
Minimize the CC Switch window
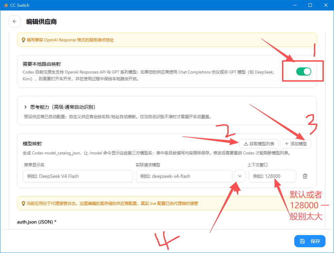[295, 5]
